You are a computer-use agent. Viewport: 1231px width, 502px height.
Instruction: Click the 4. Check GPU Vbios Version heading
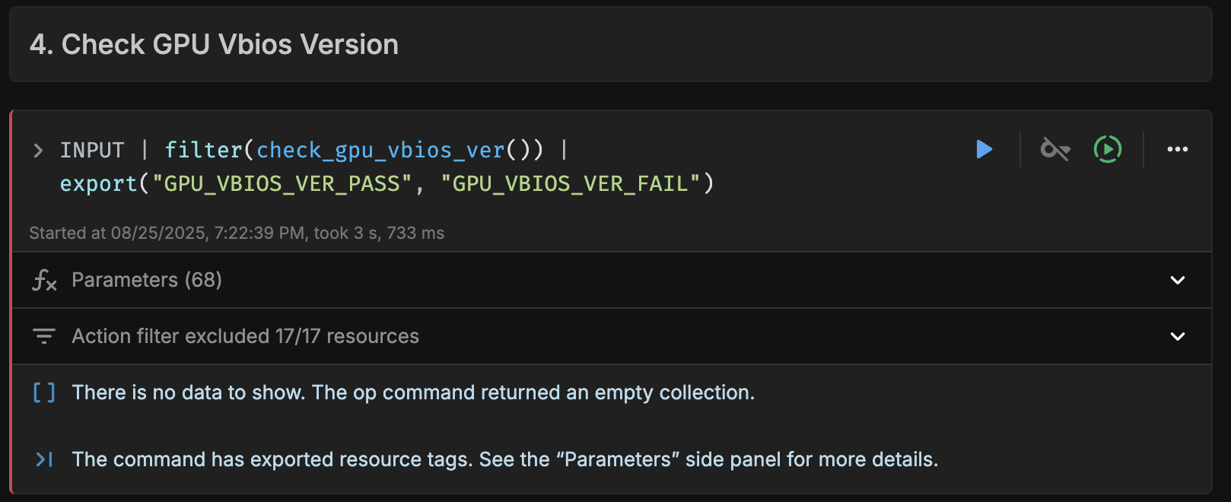pos(214,45)
